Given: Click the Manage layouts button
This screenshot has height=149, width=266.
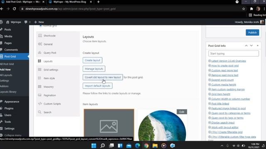Looking at the screenshot, I should click(94, 69).
